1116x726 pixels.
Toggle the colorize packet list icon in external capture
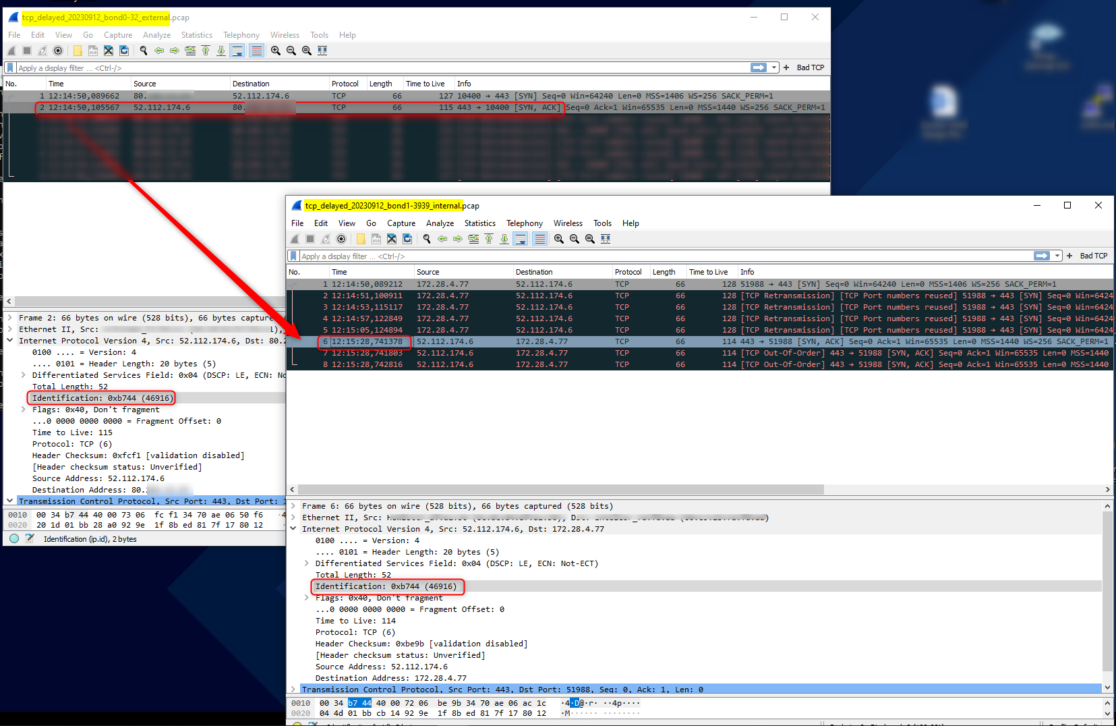pos(256,51)
